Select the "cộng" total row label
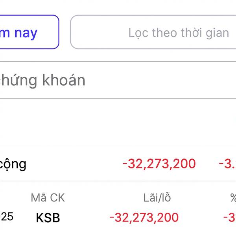The height and width of the screenshot is (236, 236). 13,164
